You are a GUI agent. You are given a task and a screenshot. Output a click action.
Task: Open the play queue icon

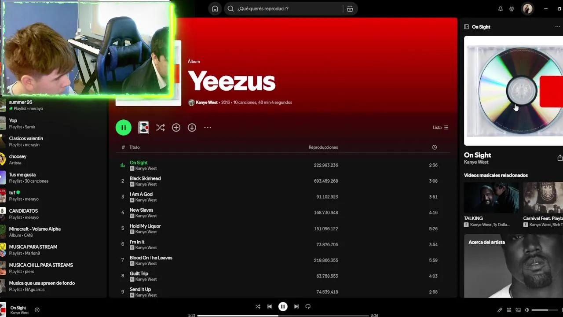click(x=509, y=310)
